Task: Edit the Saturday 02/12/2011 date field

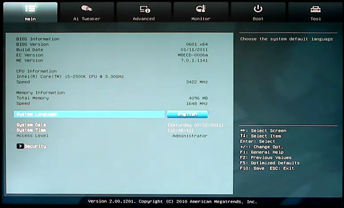Action: click(x=195, y=125)
